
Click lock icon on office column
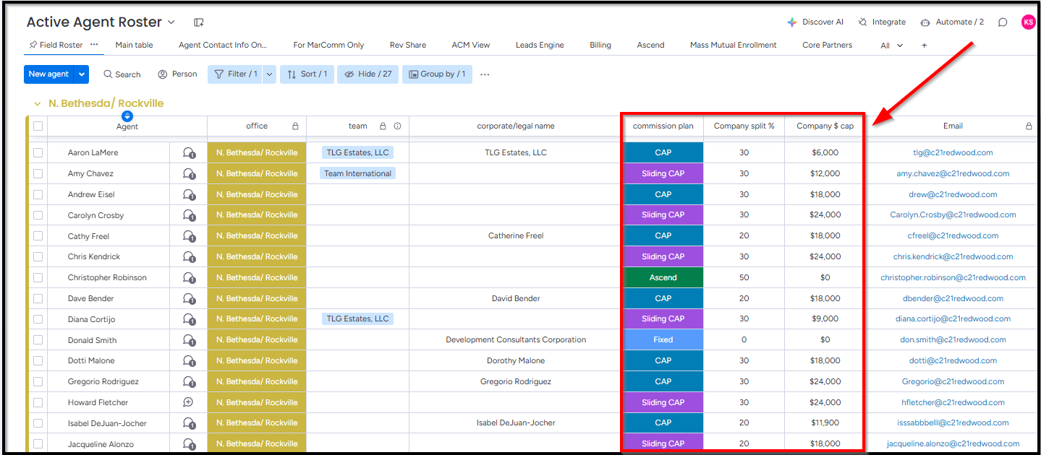pos(295,126)
